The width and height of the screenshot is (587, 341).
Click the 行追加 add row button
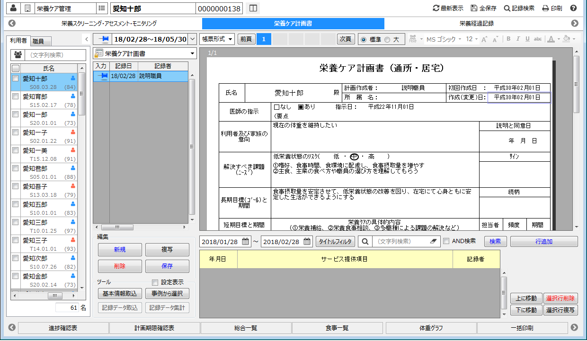(543, 241)
